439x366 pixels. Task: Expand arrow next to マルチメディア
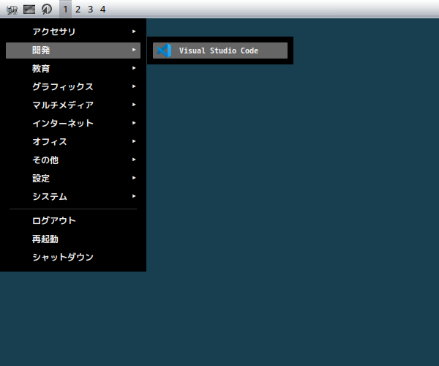(134, 105)
